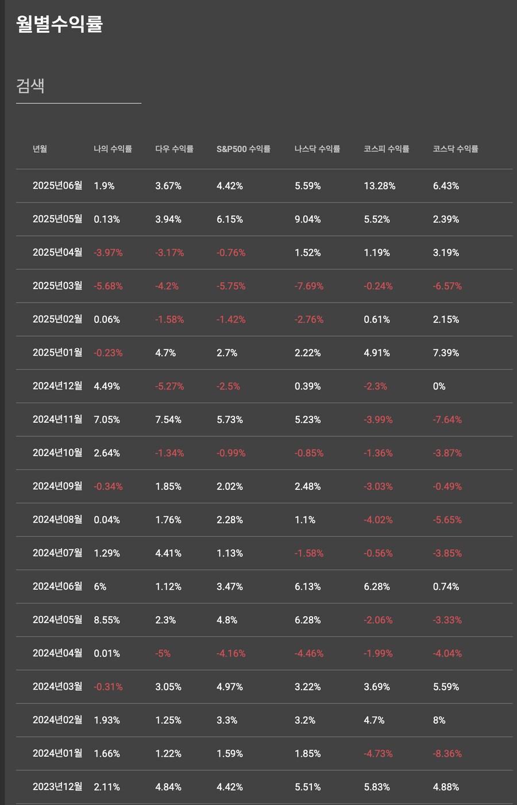The image size is (517, 805).
Task: Click the 13.28% KOSPI value for 2025년06월
Action: point(379,186)
